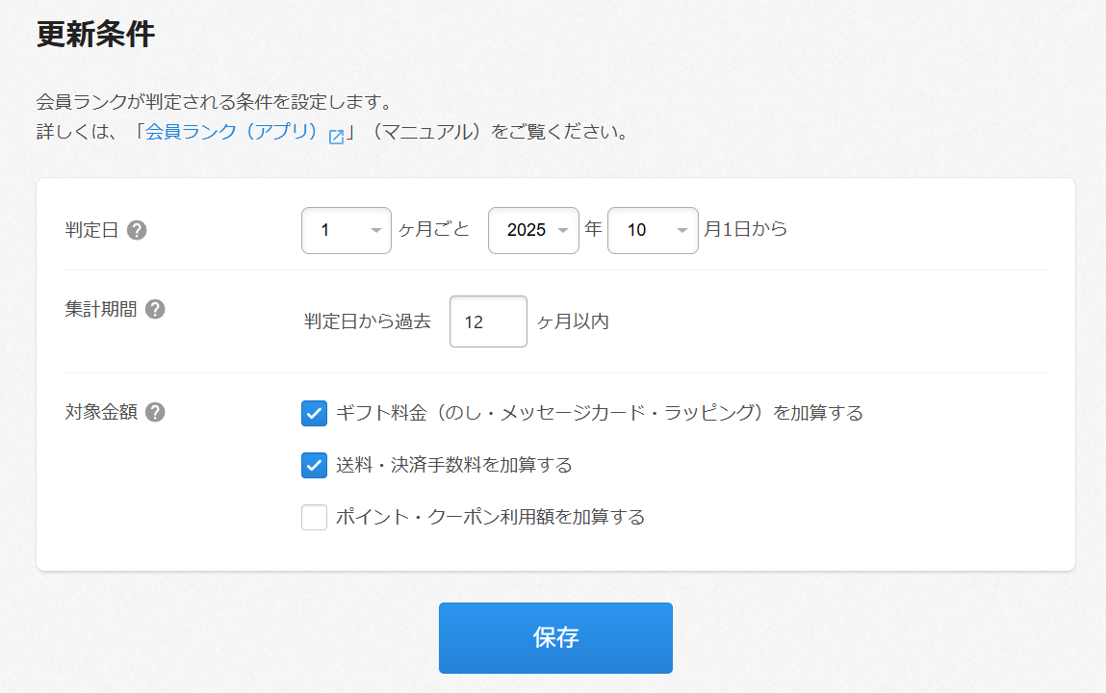Uncheck the 送料・決済手数料を加算する checkbox
1106x693 pixels.
tap(315, 466)
